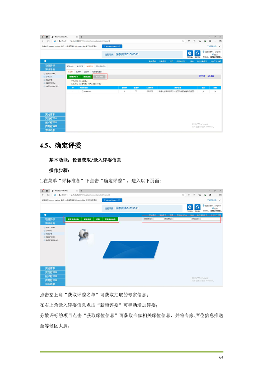263x373 pixels.
Task: Click the green 保存设置 button in upper screenshot
Action: (87, 76)
